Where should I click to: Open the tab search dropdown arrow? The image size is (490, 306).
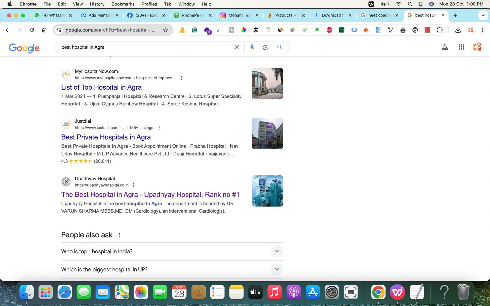click(x=483, y=15)
